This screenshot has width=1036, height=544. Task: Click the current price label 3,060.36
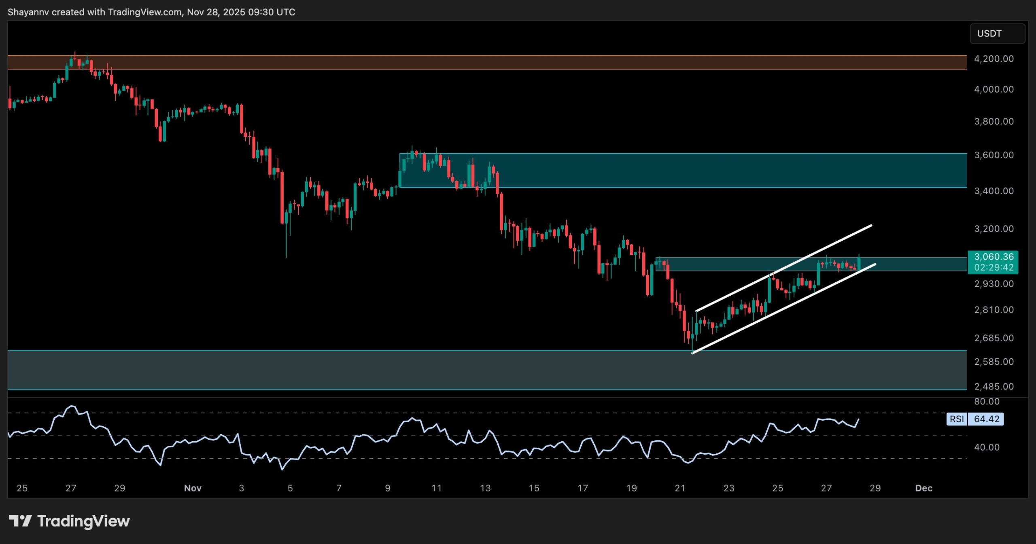pyautogui.click(x=994, y=257)
